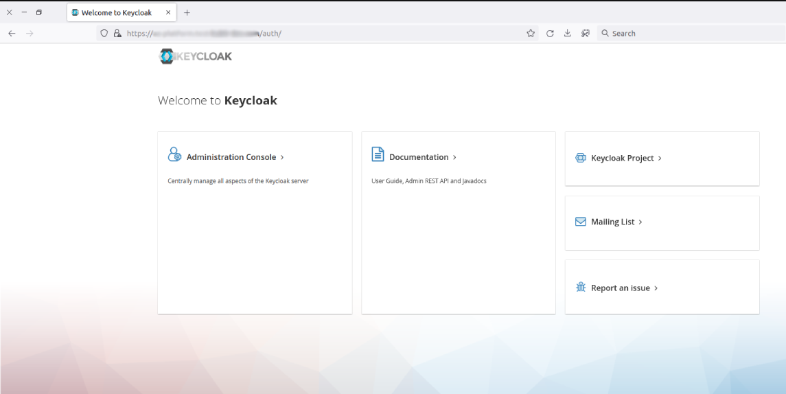Click the chevron after Administration Console
This screenshot has width=786, height=394.
click(x=282, y=157)
